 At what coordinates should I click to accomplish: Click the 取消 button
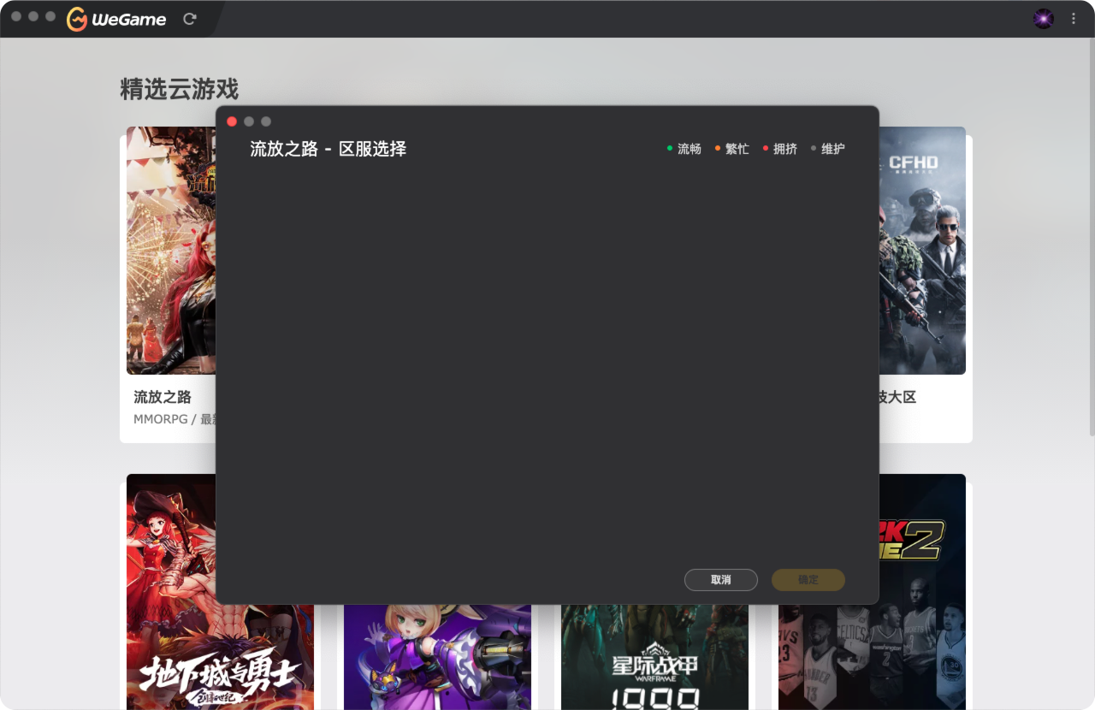pos(720,580)
